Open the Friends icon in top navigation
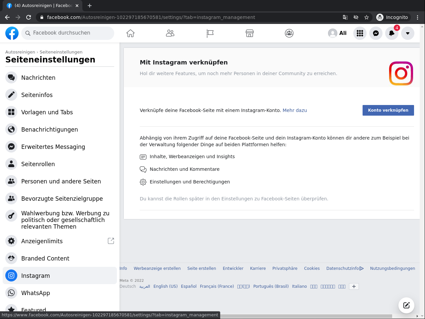The width and height of the screenshot is (425, 319). 170,33
